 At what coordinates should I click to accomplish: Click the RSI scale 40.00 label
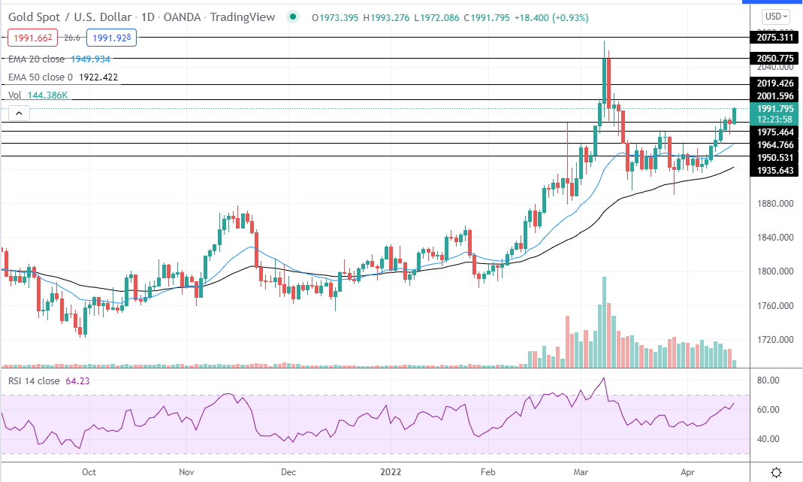click(768, 439)
